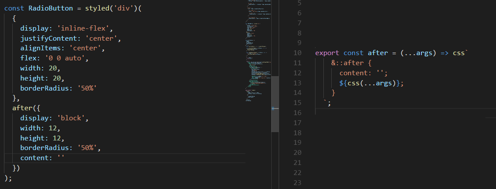
Task: Click the left editor's minimap code preview
Action: 259,51
